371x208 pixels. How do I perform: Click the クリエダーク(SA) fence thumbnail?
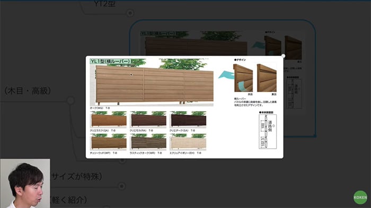188,120
